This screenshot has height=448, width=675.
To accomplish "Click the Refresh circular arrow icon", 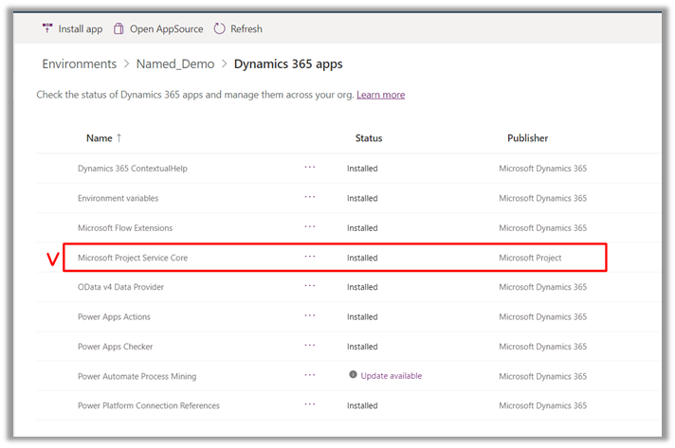I will (219, 28).
